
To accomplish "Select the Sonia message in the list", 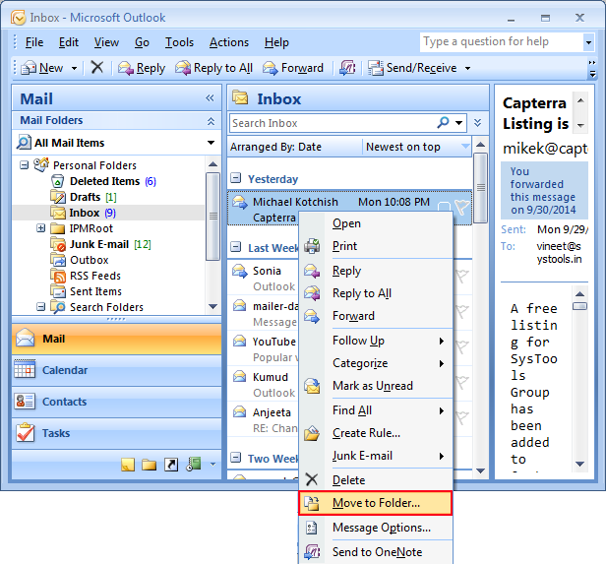I will pos(264,279).
